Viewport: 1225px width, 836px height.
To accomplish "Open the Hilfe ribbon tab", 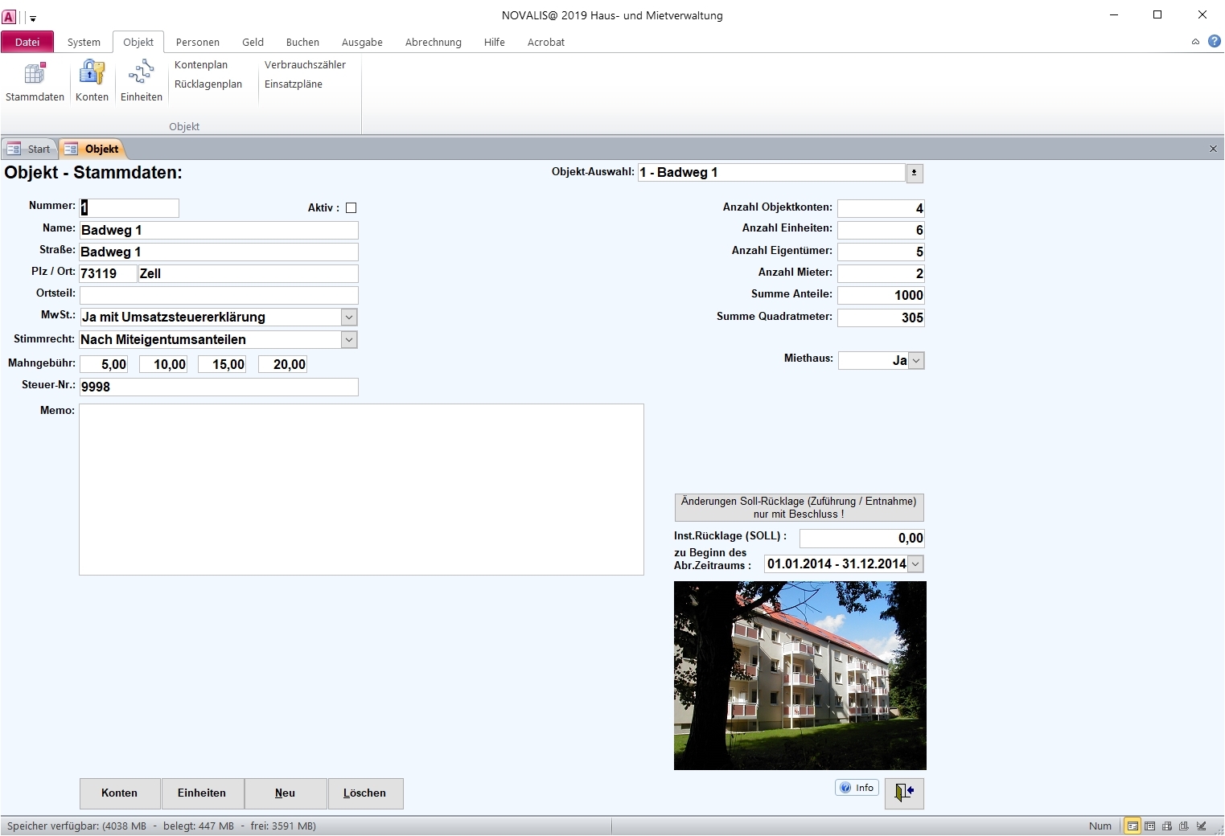I will click(495, 42).
